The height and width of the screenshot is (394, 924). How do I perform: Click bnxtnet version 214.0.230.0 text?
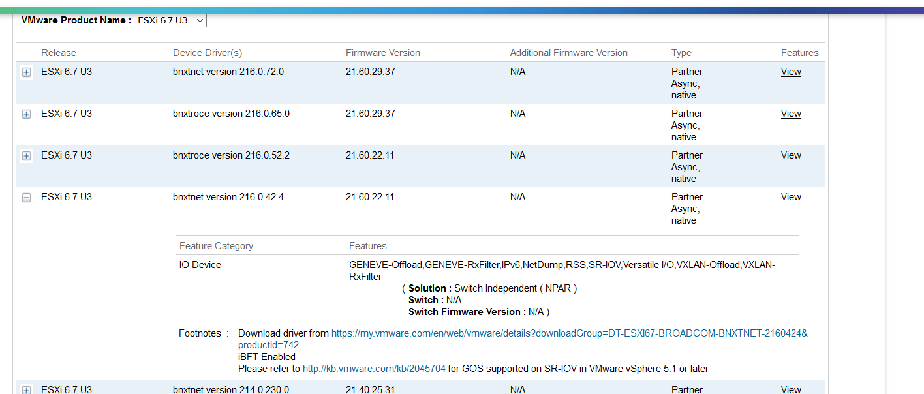tap(231, 389)
